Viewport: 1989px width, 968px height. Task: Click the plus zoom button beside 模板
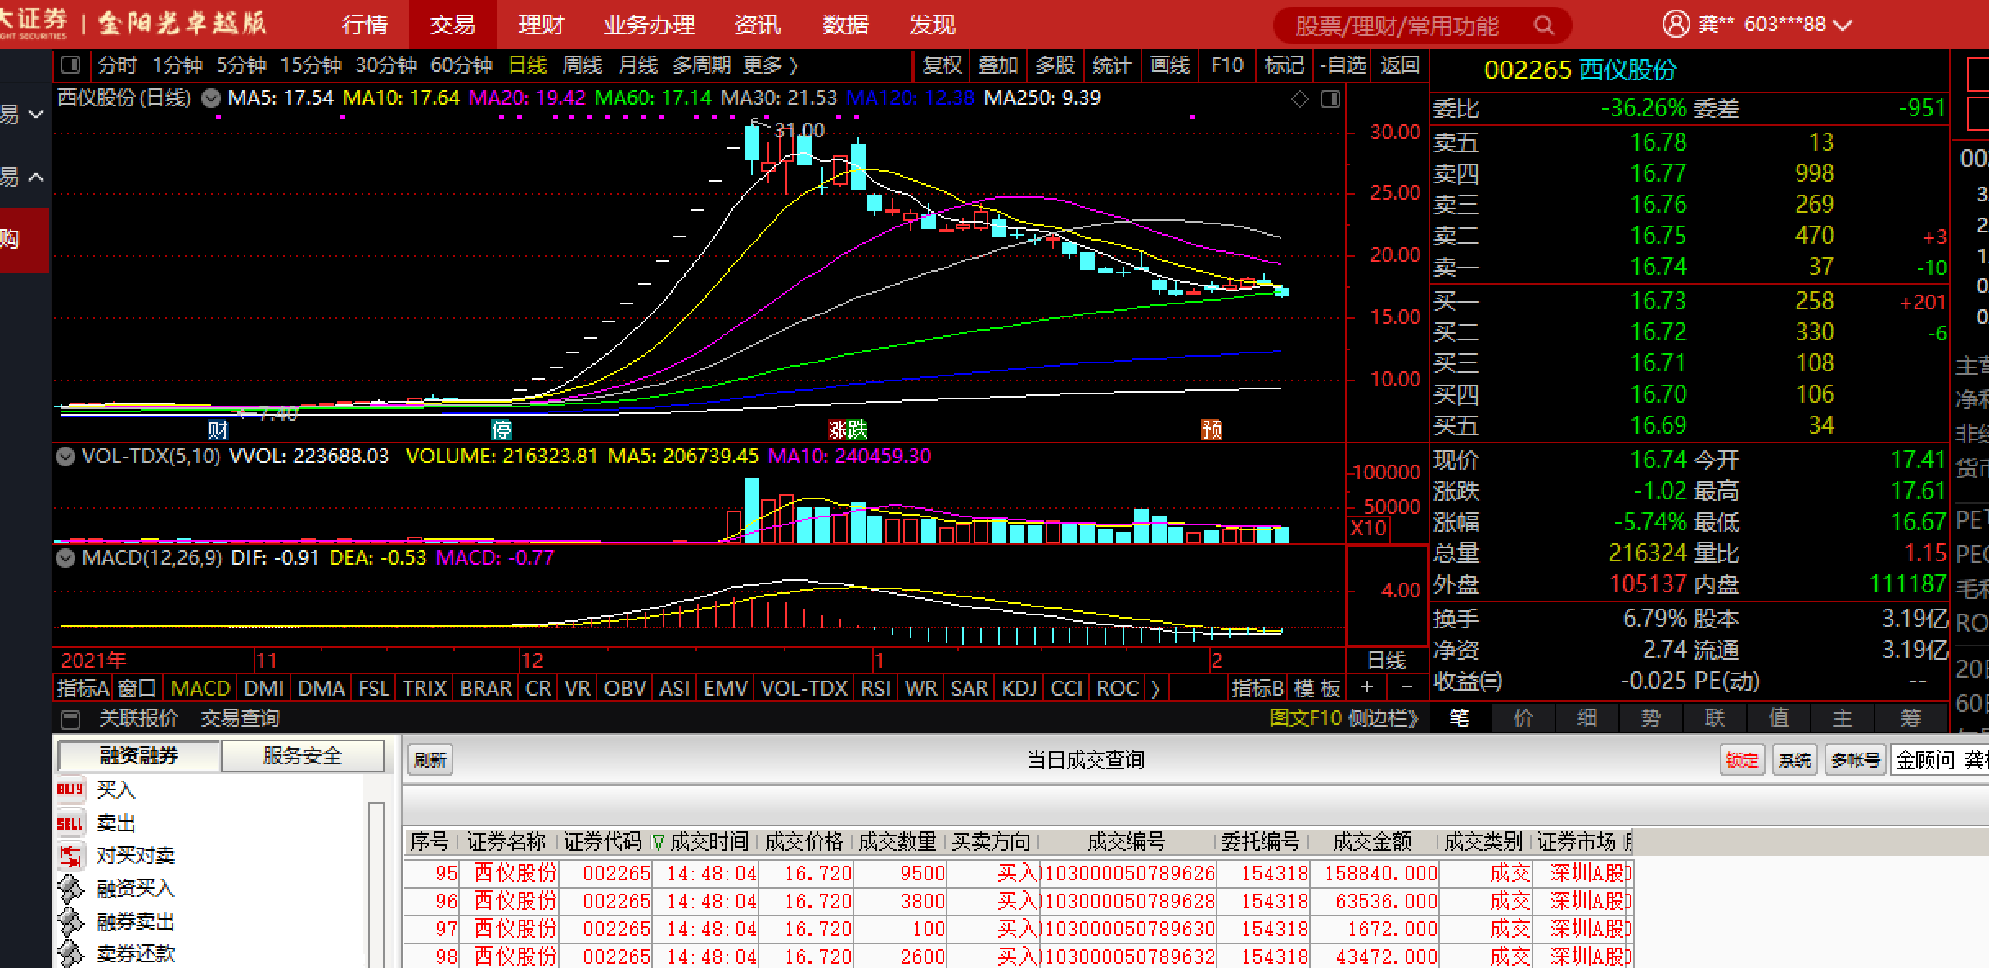[1367, 688]
